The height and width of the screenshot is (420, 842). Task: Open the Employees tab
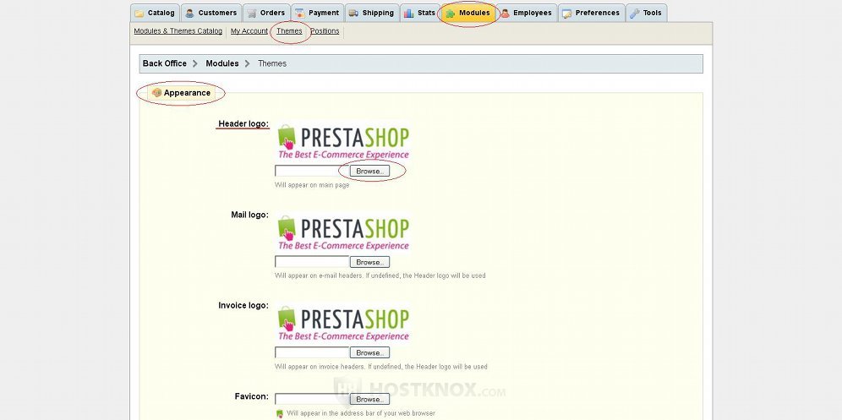coord(526,13)
